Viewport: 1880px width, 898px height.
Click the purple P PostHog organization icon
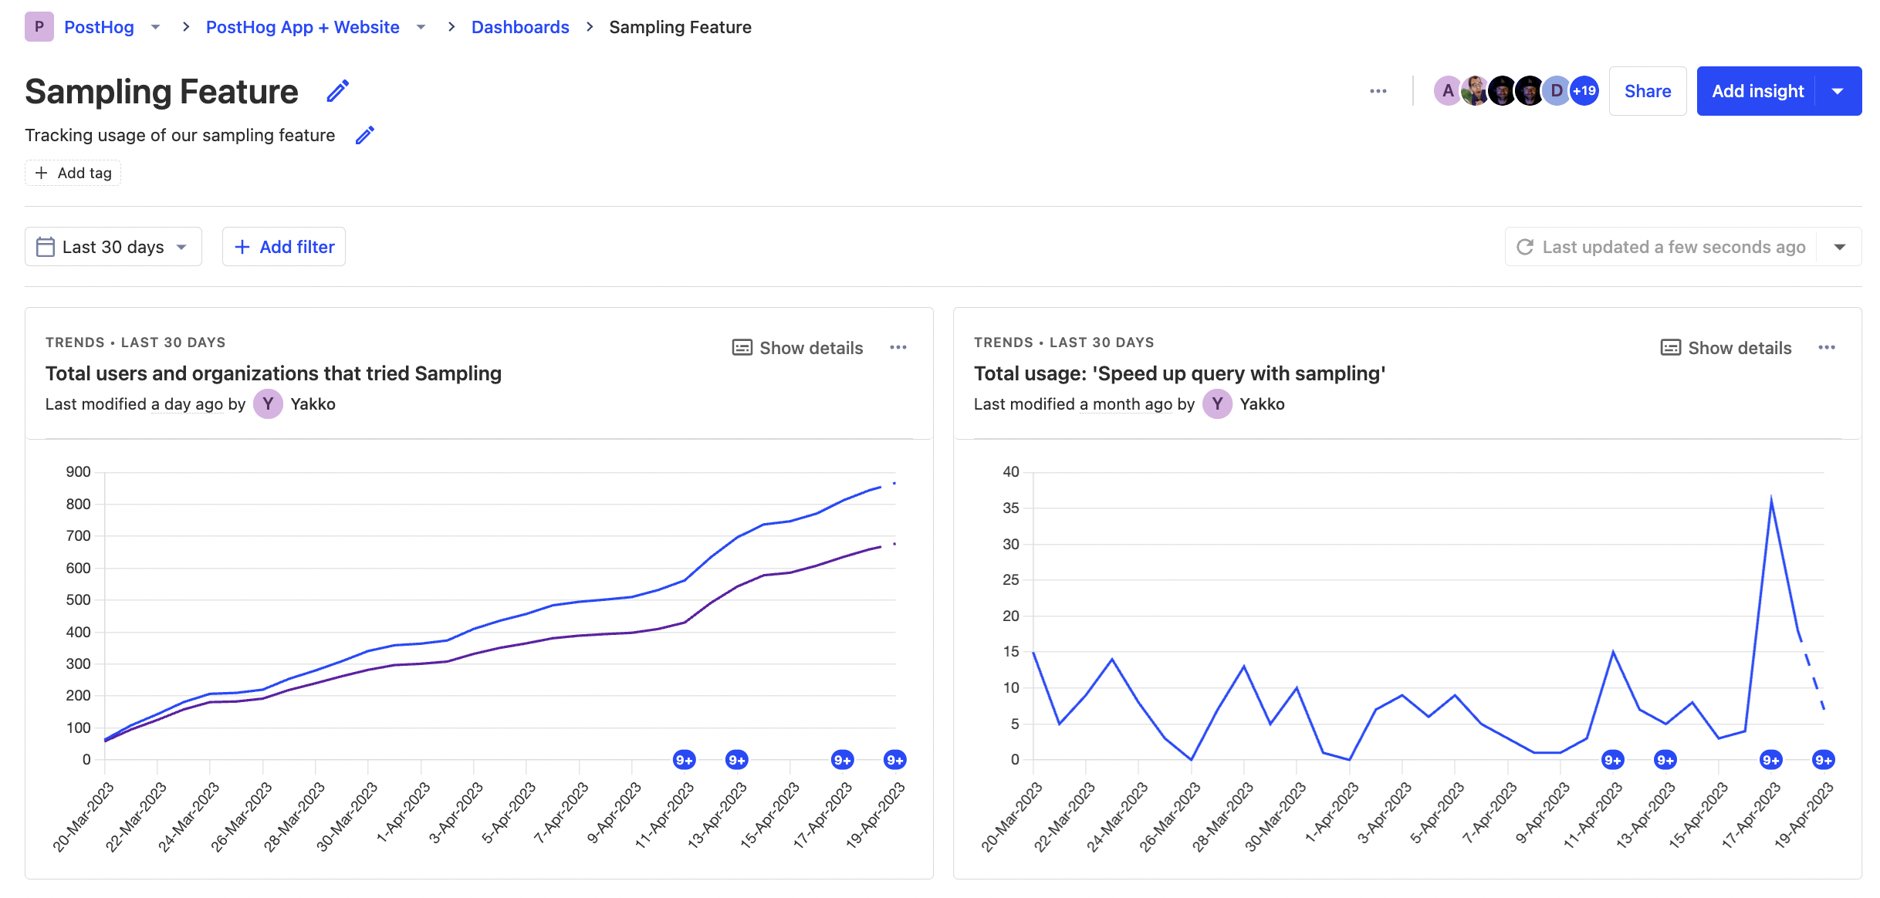click(39, 27)
